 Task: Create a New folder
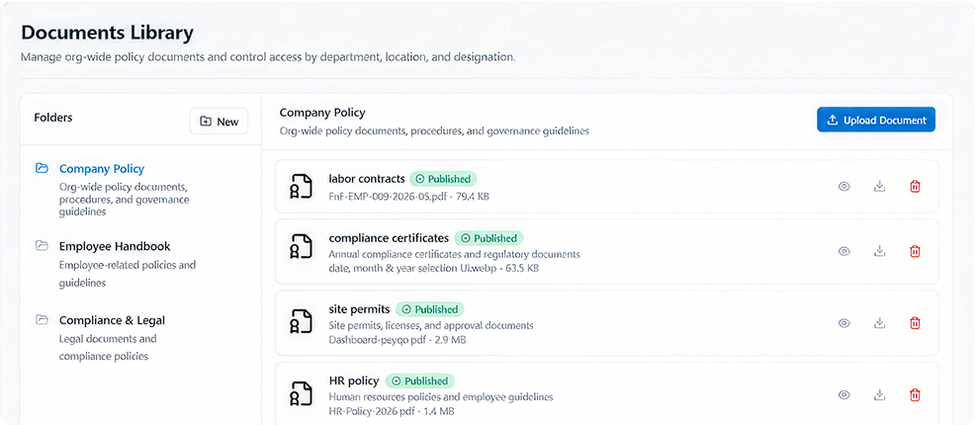(x=219, y=122)
